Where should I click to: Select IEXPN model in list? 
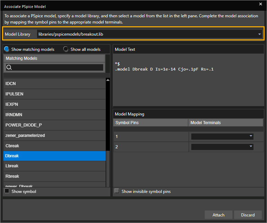55,104
